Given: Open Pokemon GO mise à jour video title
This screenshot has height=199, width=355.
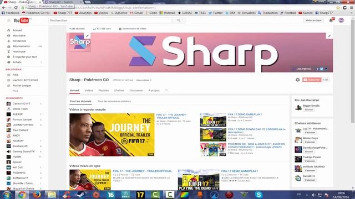Looking at the screenshot, I should 256,145.
